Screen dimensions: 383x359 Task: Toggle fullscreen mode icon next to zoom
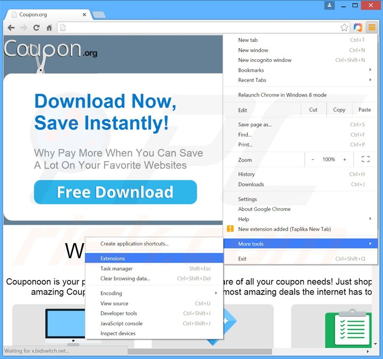point(366,159)
